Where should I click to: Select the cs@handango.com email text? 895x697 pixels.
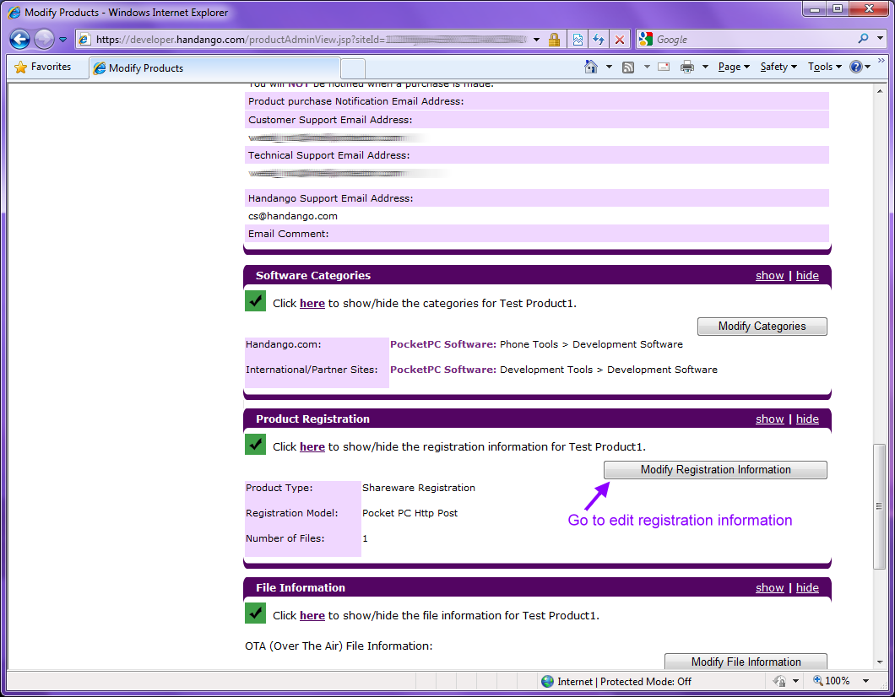click(293, 216)
